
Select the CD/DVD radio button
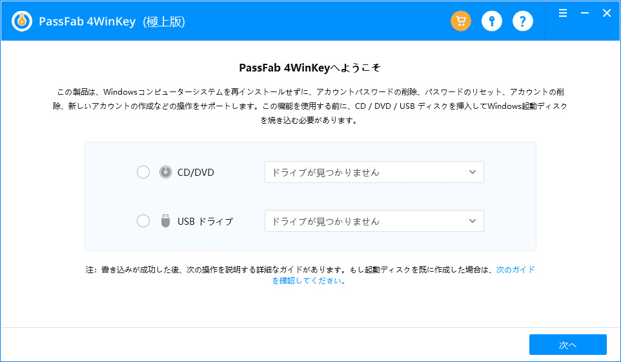pyautogui.click(x=143, y=172)
